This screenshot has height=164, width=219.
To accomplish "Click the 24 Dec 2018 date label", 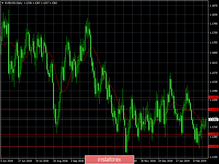I will click(166, 161).
